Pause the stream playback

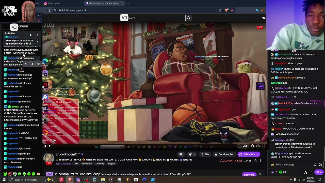tap(45, 146)
